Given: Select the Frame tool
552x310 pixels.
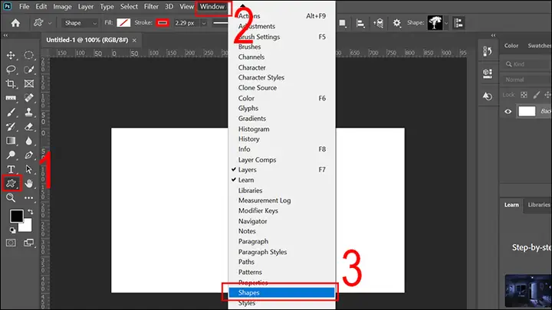Looking at the screenshot, I should (29, 83).
